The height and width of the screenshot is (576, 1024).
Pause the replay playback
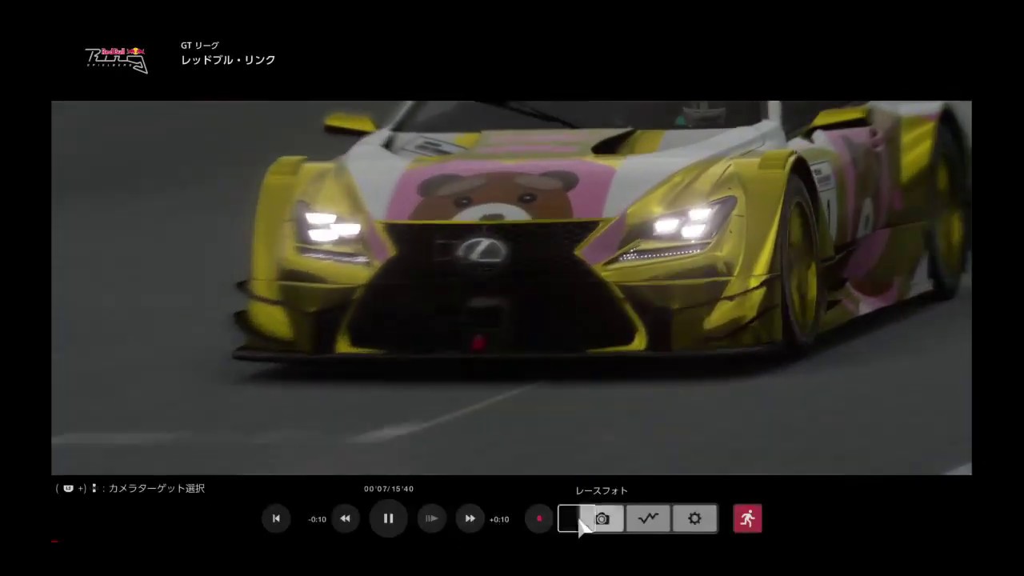388,518
